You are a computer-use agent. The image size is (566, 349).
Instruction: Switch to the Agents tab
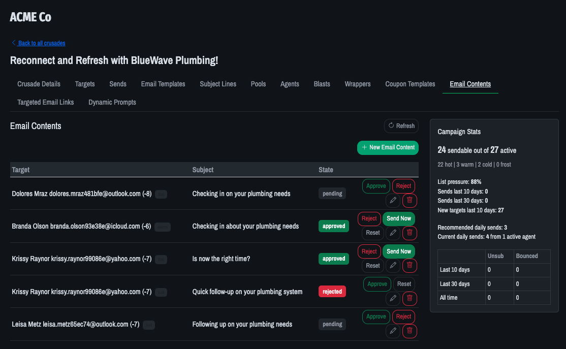(290, 84)
